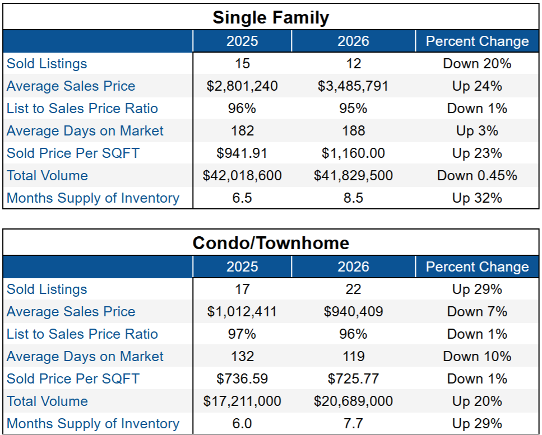Select the 2025 column header under Single Family
542x435 pixels.
[x=242, y=41]
